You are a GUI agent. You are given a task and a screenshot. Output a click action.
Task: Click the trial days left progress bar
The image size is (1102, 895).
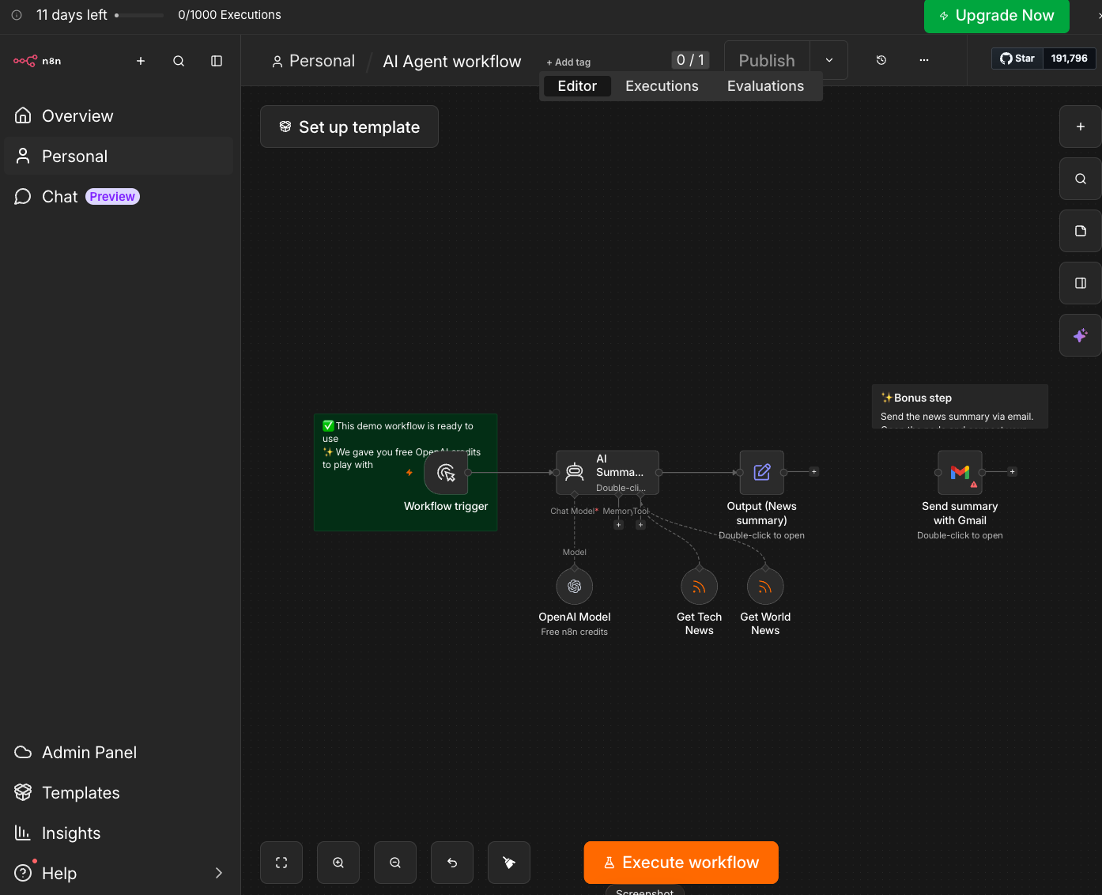coord(139,15)
